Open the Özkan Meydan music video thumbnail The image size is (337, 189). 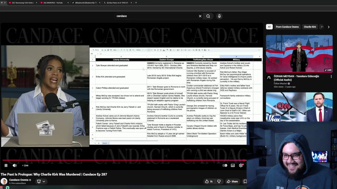299,54
